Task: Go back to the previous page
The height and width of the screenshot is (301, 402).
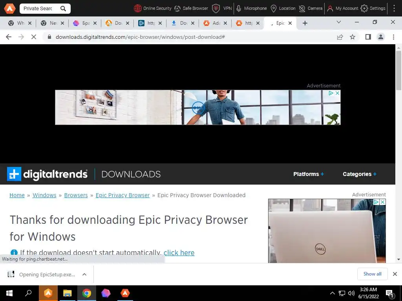Action: [x=9, y=37]
